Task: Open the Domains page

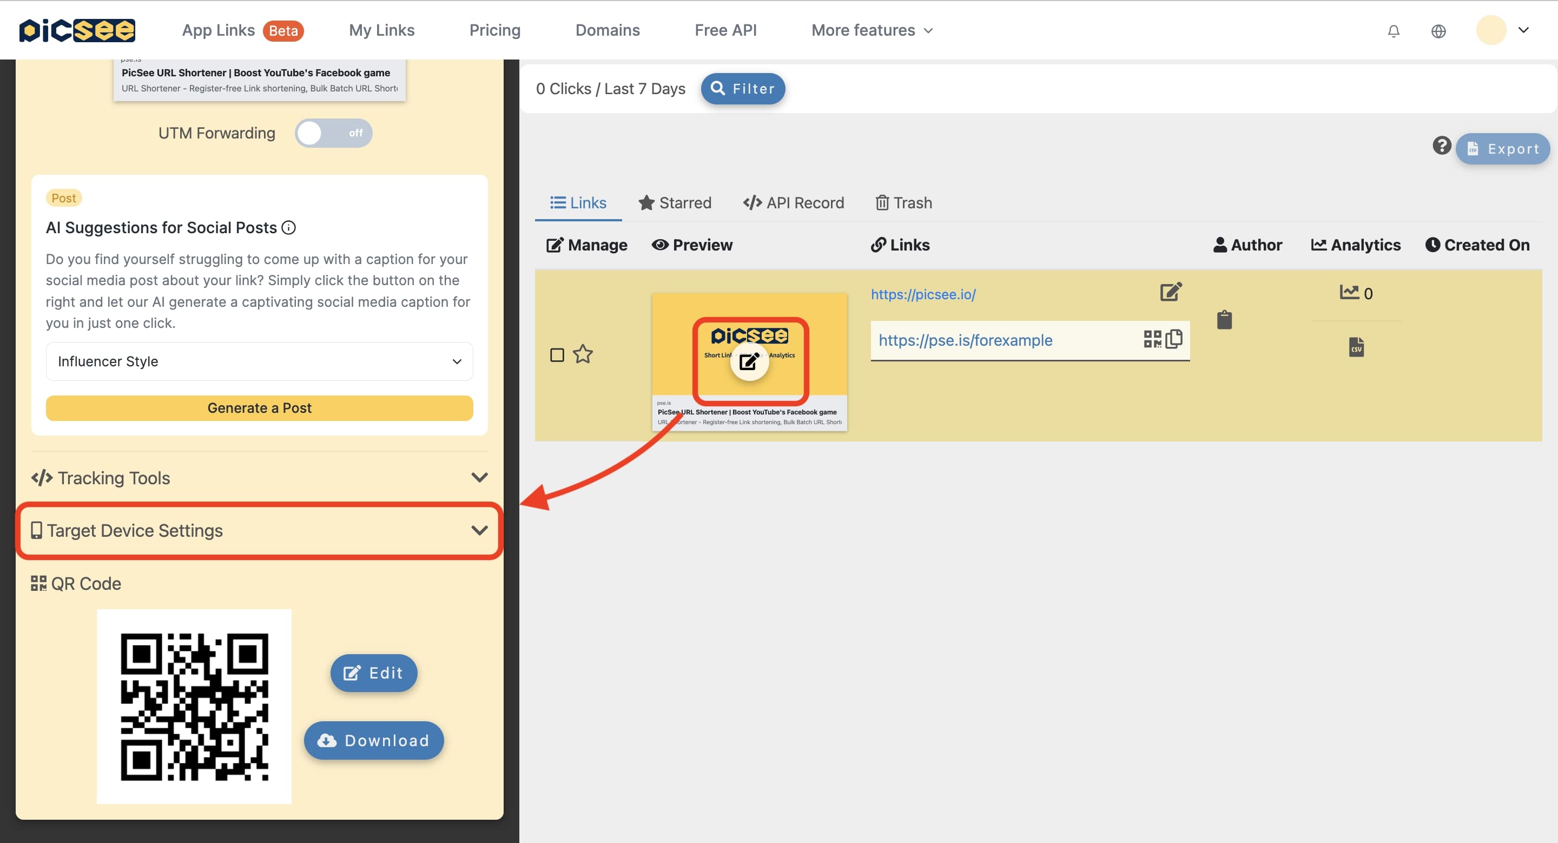Action: pos(607,30)
